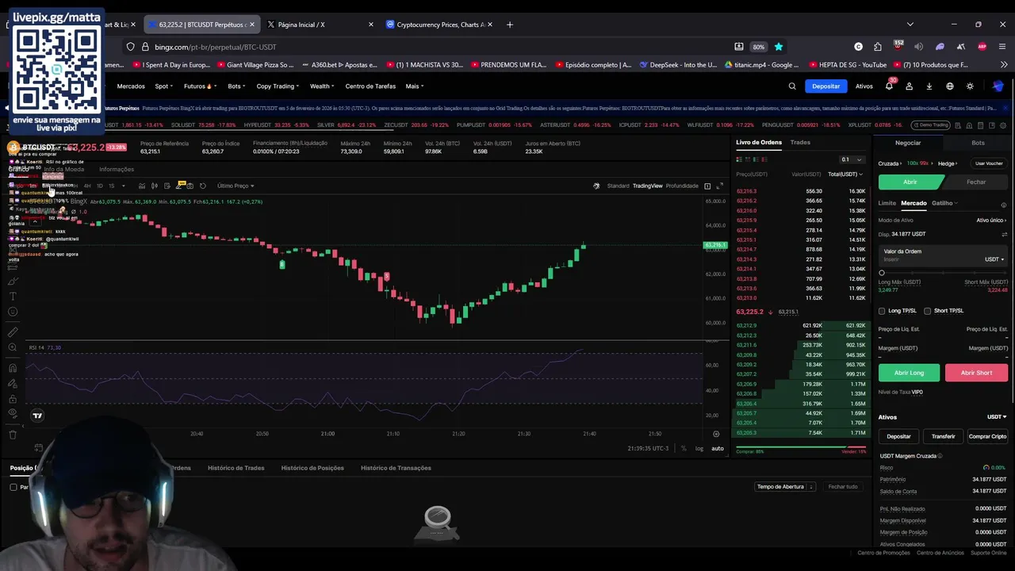1015x571 pixels.
Task: Open the Total(USDT) column dropdown
Action: click(x=845, y=174)
